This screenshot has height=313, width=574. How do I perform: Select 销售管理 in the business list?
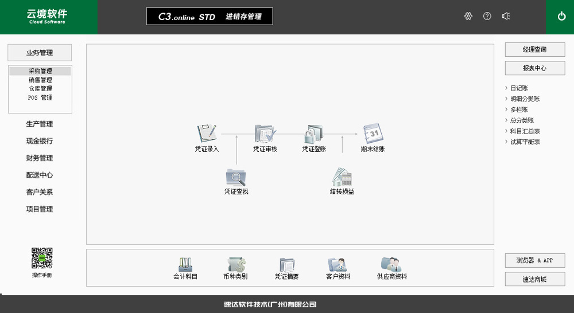pyautogui.click(x=40, y=80)
